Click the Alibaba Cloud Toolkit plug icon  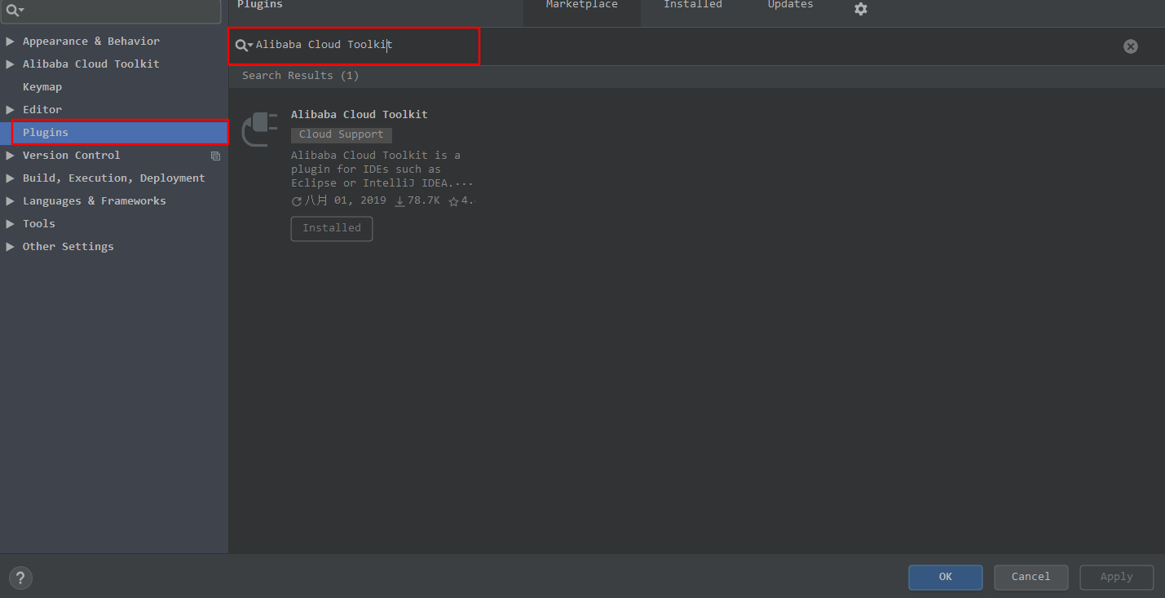pyautogui.click(x=260, y=129)
